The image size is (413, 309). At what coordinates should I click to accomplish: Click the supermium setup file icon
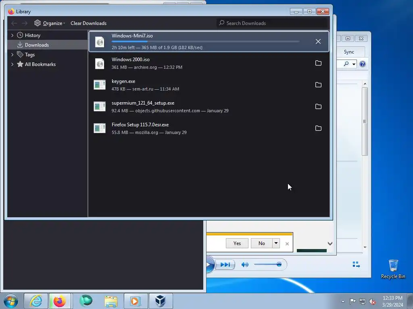click(x=100, y=106)
